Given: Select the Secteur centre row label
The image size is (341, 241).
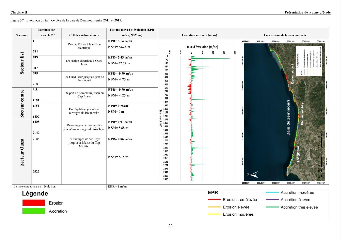Looking at the screenshot, I should pyautogui.click(x=22, y=104).
